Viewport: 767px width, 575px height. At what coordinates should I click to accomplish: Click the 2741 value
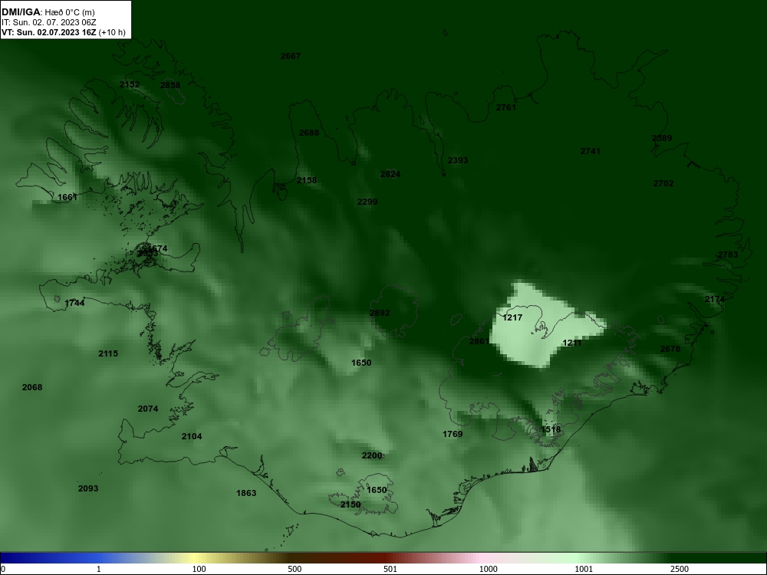pos(591,152)
